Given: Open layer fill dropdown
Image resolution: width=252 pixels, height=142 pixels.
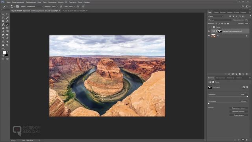Looking at the screenshot, I should [250, 24].
